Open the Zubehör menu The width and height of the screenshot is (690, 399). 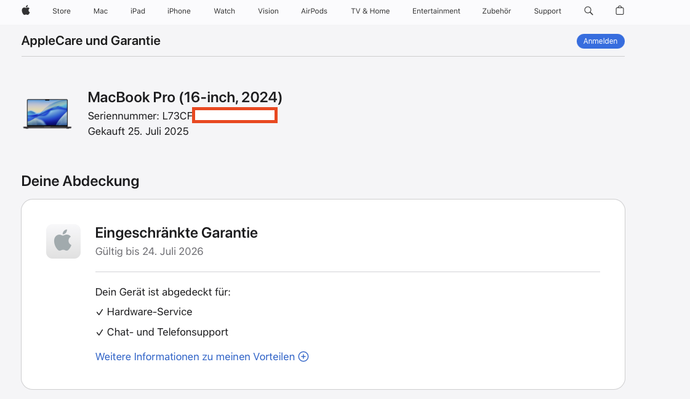point(497,11)
